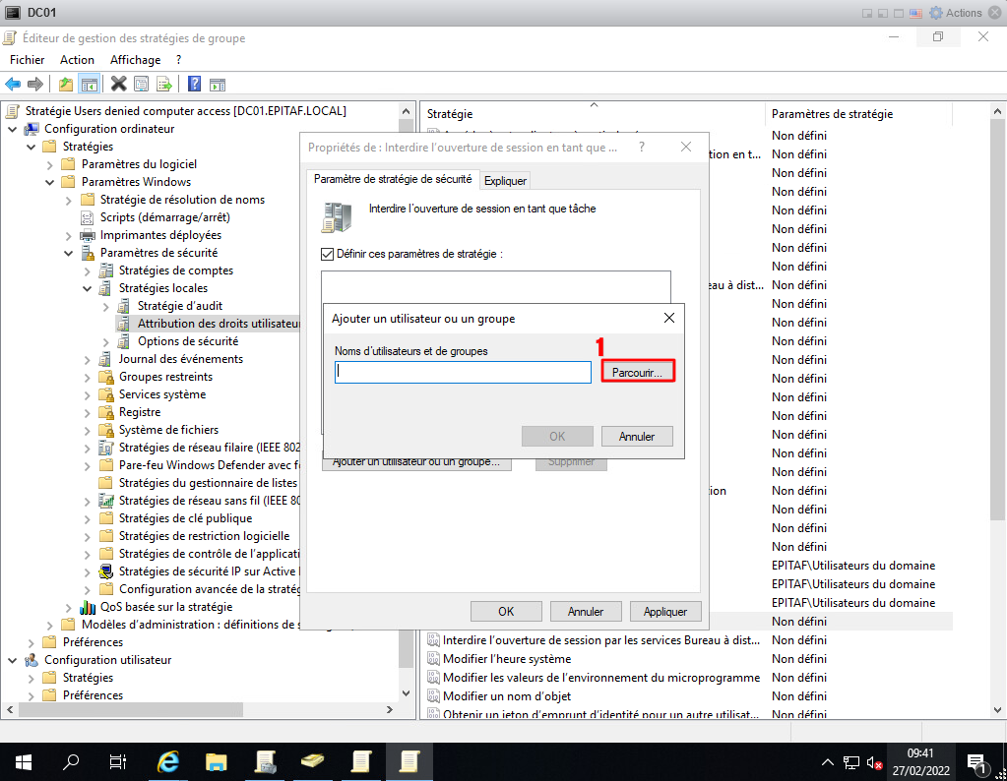1007x781 pixels.
Task: Click the Appliquer button
Action: click(x=664, y=611)
